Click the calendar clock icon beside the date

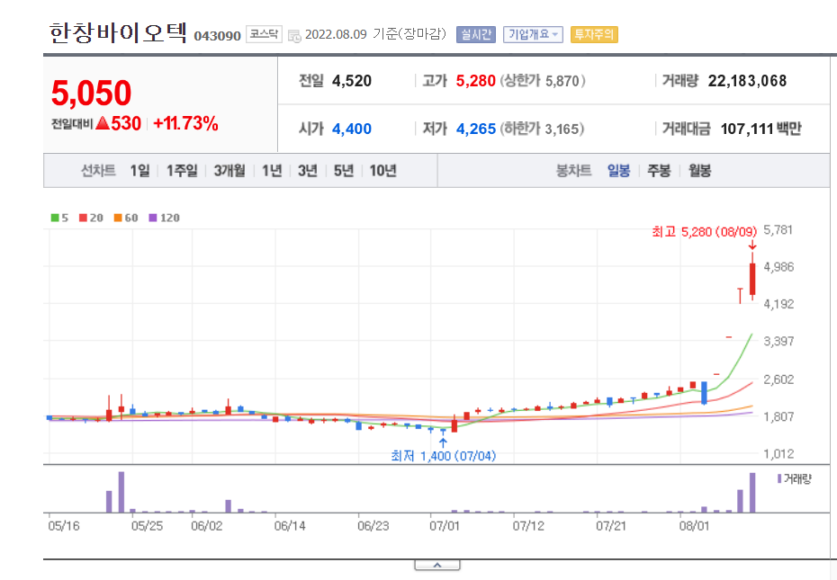point(294,36)
